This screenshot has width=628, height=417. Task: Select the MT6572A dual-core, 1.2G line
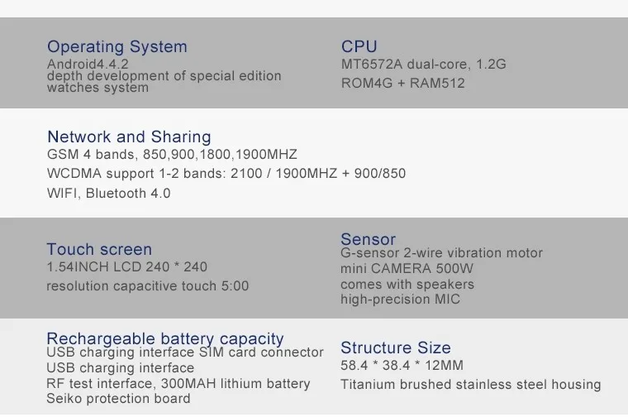(x=423, y=65)
